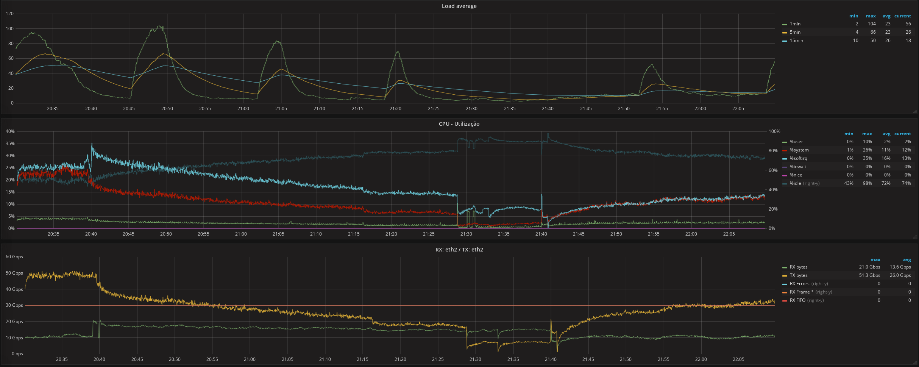The image size is (919, 367).
Task: Click the red color swatch beside %system
Action: 785,150
